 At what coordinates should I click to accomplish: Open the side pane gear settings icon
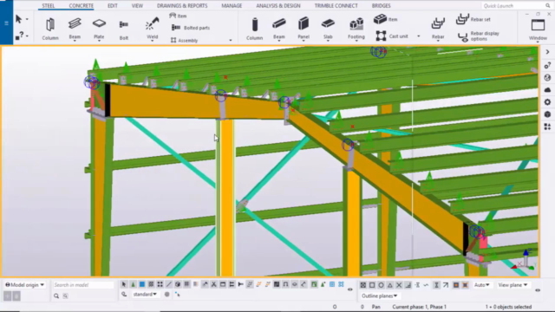547,102
